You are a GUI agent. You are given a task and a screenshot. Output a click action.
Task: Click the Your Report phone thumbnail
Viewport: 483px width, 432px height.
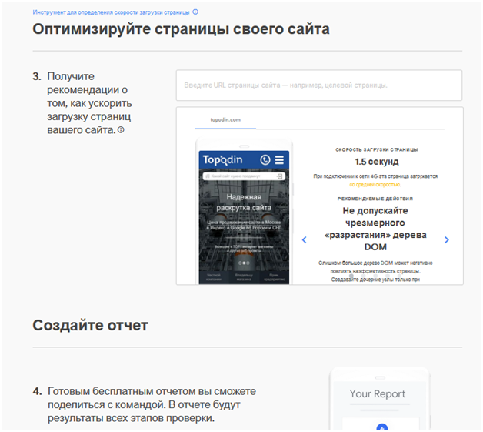(379, 399)
